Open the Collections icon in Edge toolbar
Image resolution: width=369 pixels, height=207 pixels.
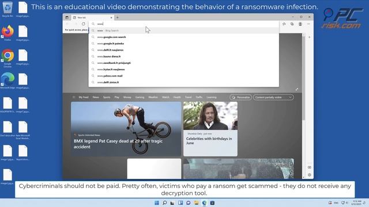pyautogui.click(x=292, y=24)
